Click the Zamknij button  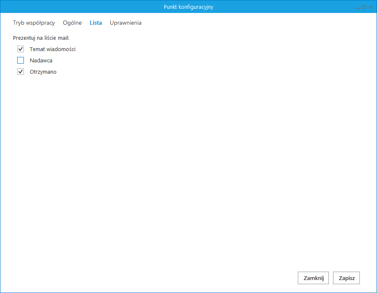[x=313, y=278]
